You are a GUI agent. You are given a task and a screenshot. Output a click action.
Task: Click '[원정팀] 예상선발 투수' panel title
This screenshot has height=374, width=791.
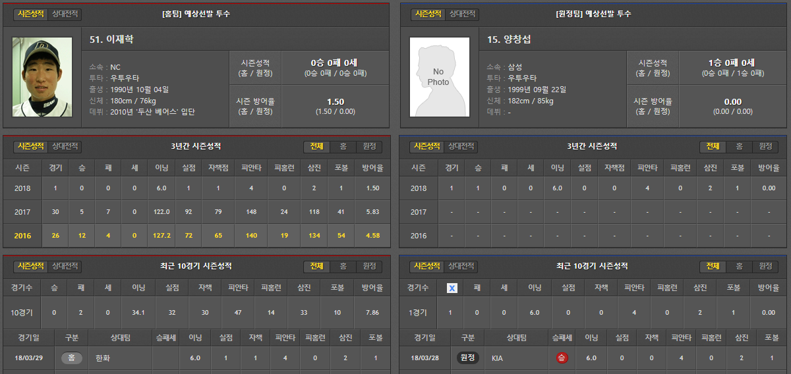click(x=593, y=14)
